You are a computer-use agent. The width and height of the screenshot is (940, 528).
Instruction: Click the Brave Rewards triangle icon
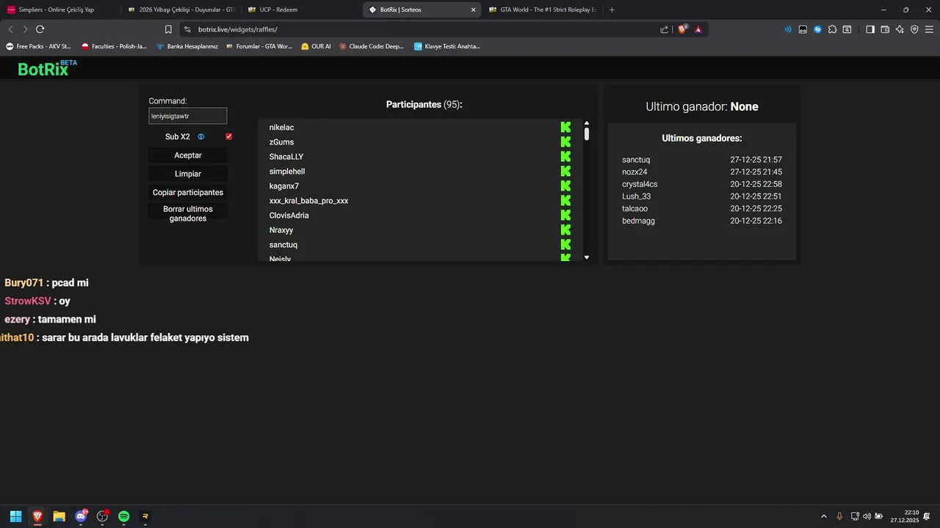click(x=698, y=29)
